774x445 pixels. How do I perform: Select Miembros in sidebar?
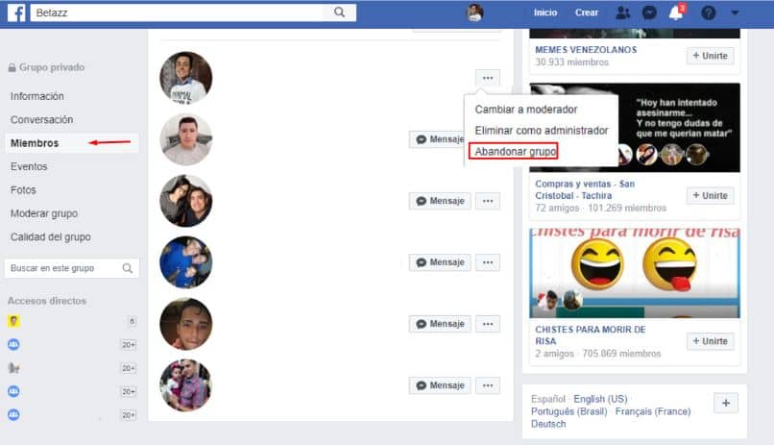pyautogui.click(x=72, y=143)
